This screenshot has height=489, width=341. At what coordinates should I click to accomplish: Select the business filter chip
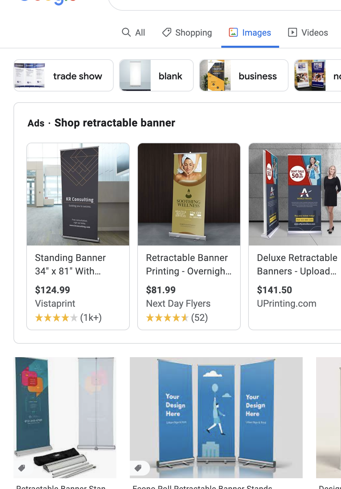(244, 75)
